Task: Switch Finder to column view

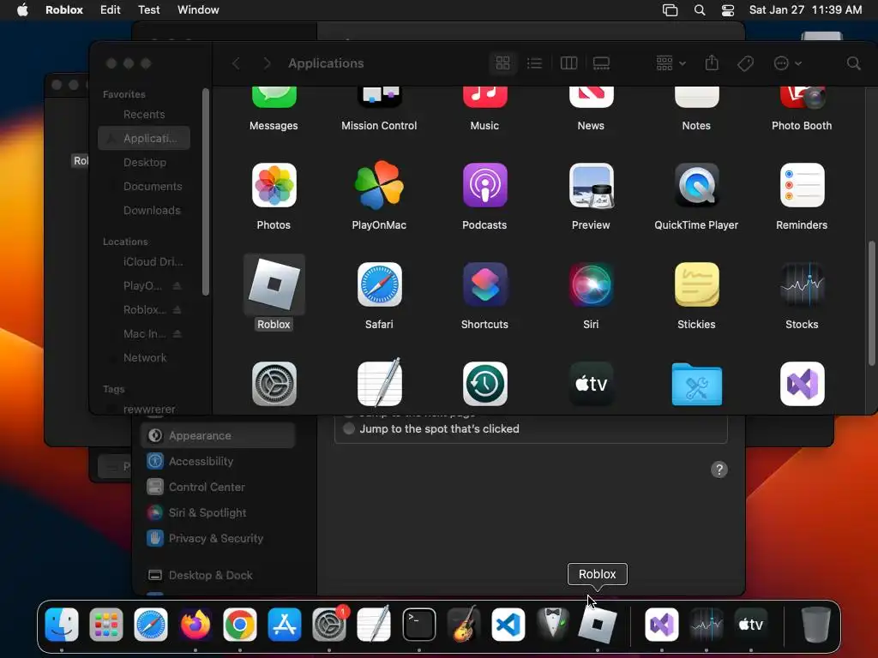Action: (568, 63)
